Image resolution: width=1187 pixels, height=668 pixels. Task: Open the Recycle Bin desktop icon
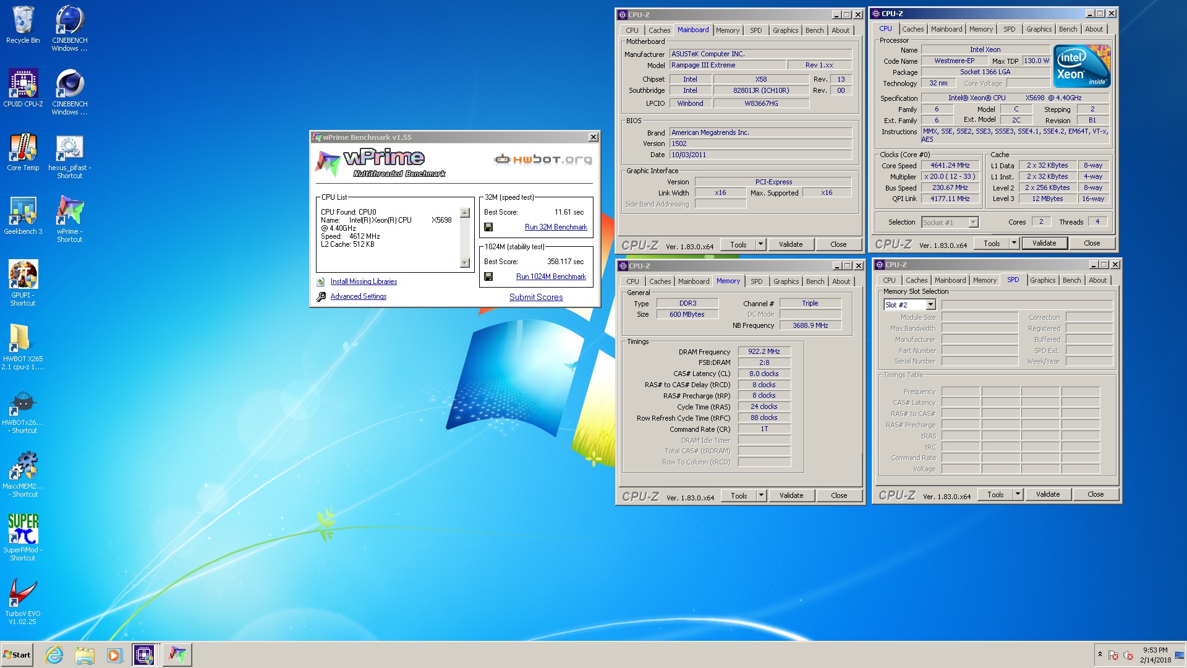pos(23,25)
